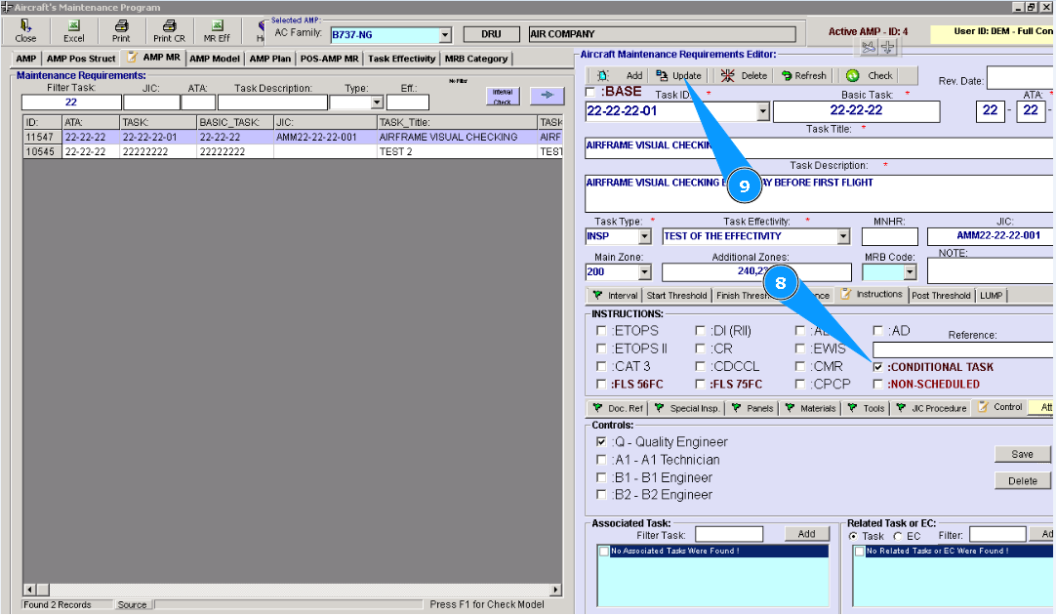Check B2 - B2 Engineer control

tap(601, 494)
